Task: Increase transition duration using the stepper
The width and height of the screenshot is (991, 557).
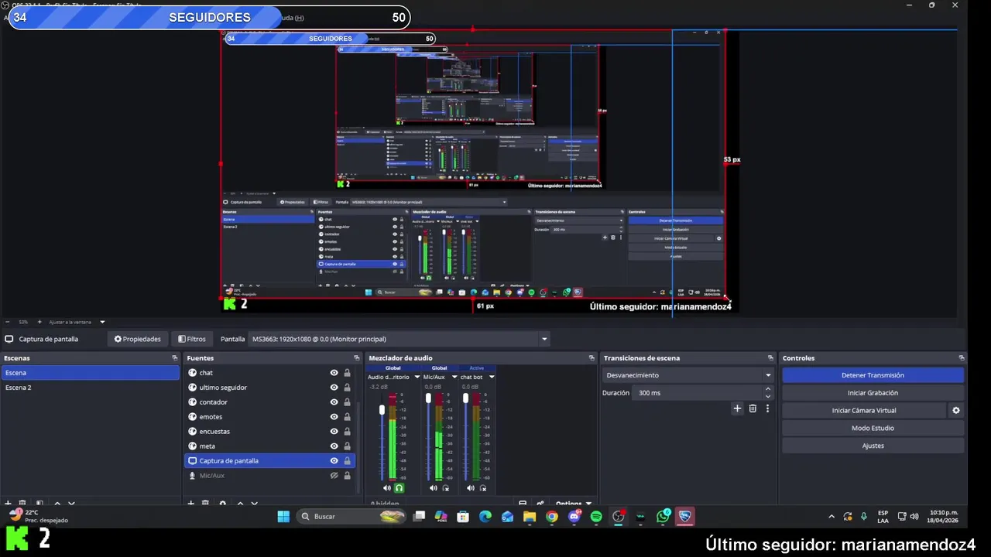Action: click(768, 389)
